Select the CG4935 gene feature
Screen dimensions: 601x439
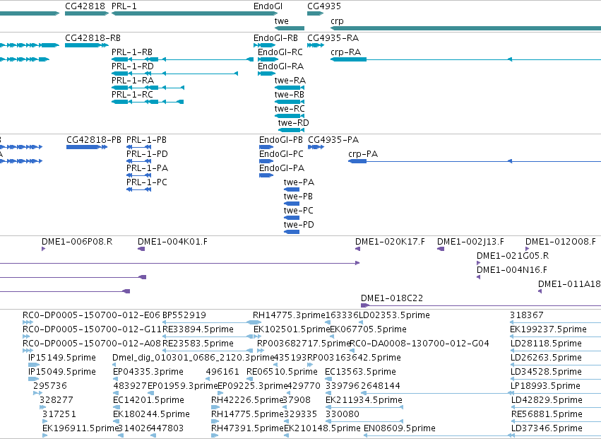pyautogui.click(x=316, y=13)
